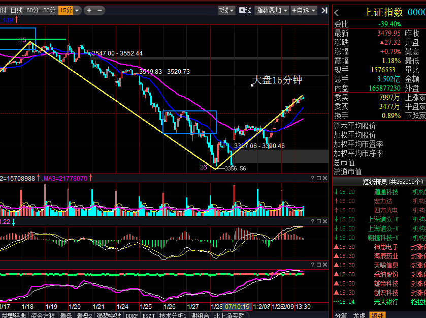Open the DDKP indicator tab

pyautogui.click(x=132, y=315)
